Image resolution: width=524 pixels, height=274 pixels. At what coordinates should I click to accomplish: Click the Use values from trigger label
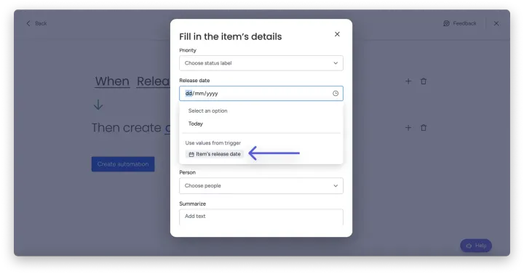point(213,143)
